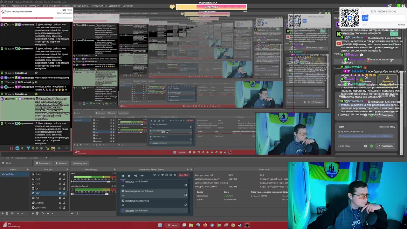Open the Редагування (E) menu
This screenshot has height=229, width=407.
[19, 6]
